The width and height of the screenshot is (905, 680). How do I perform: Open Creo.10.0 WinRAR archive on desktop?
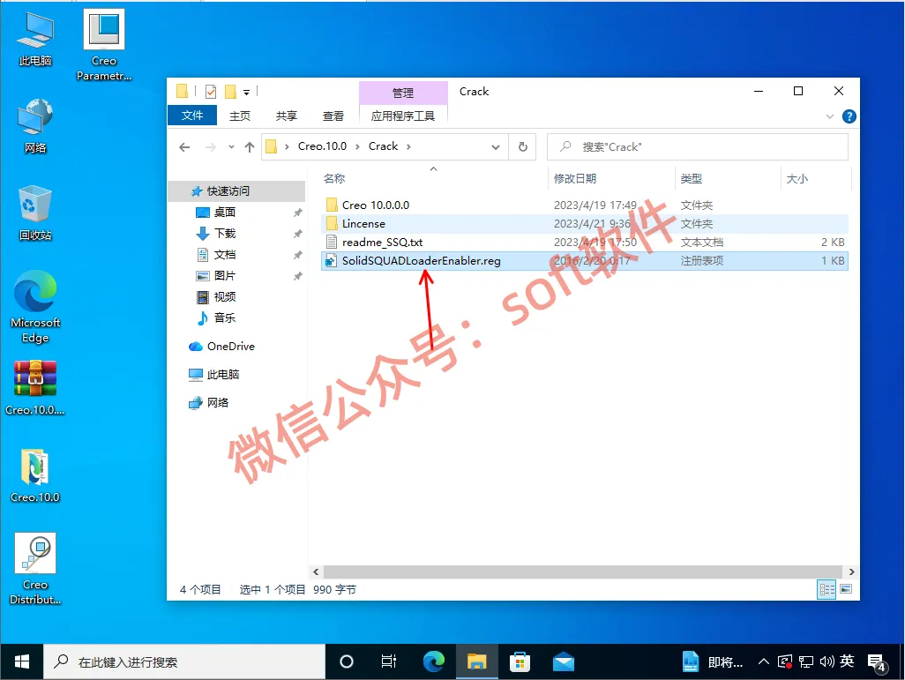pyautogui.click(x=35, y=388)
